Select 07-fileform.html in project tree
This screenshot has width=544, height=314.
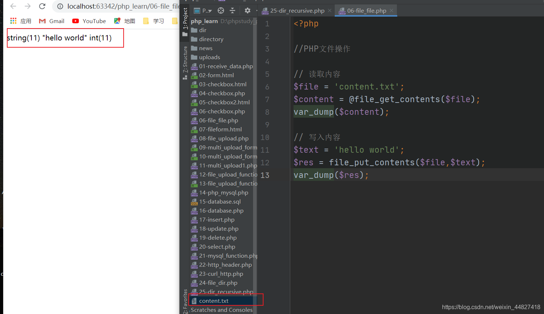pos(217,129)
